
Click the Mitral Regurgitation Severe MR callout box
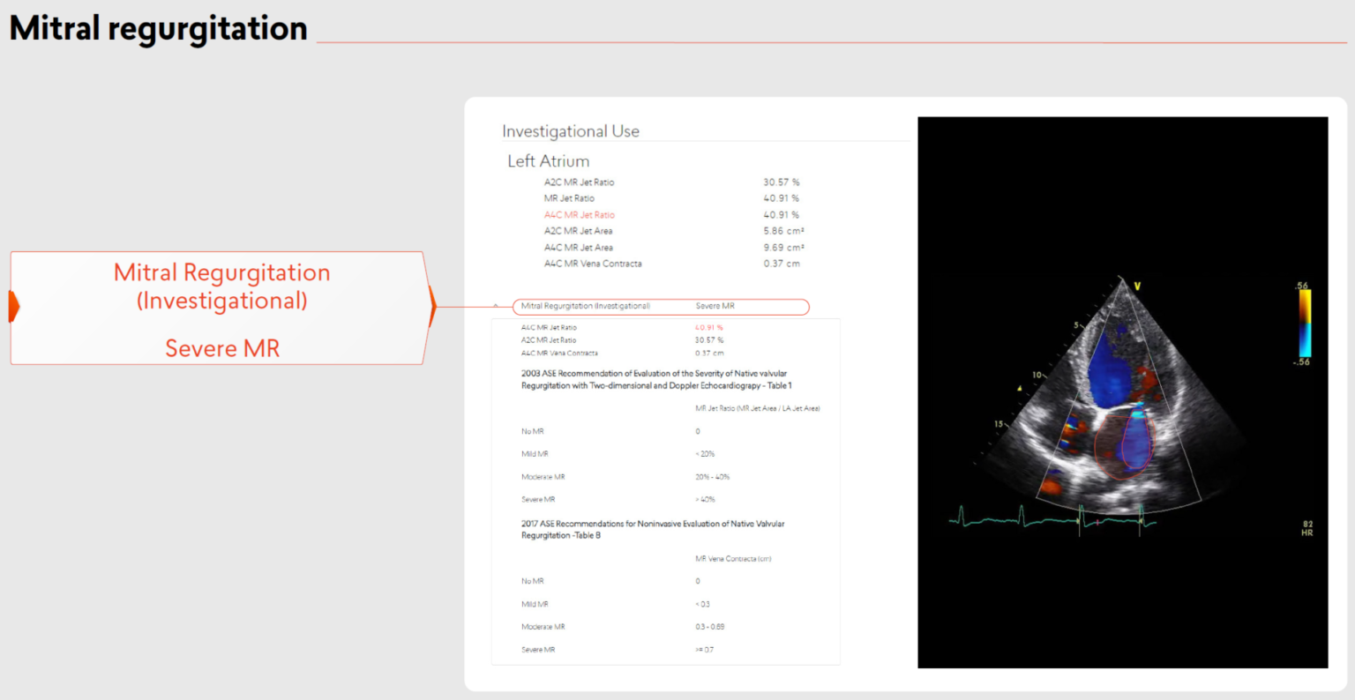point(221,309)
